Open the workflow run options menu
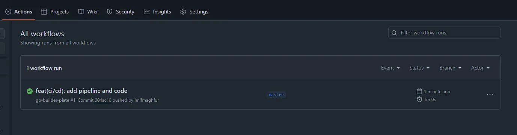The image size is (517, 135). pos(490,95)
